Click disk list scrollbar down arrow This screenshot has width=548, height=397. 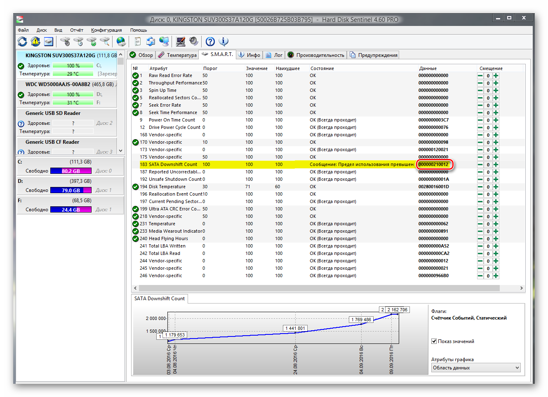(x=120, y=151)
